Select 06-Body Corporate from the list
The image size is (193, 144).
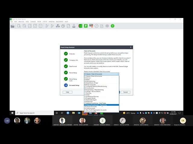102,85
